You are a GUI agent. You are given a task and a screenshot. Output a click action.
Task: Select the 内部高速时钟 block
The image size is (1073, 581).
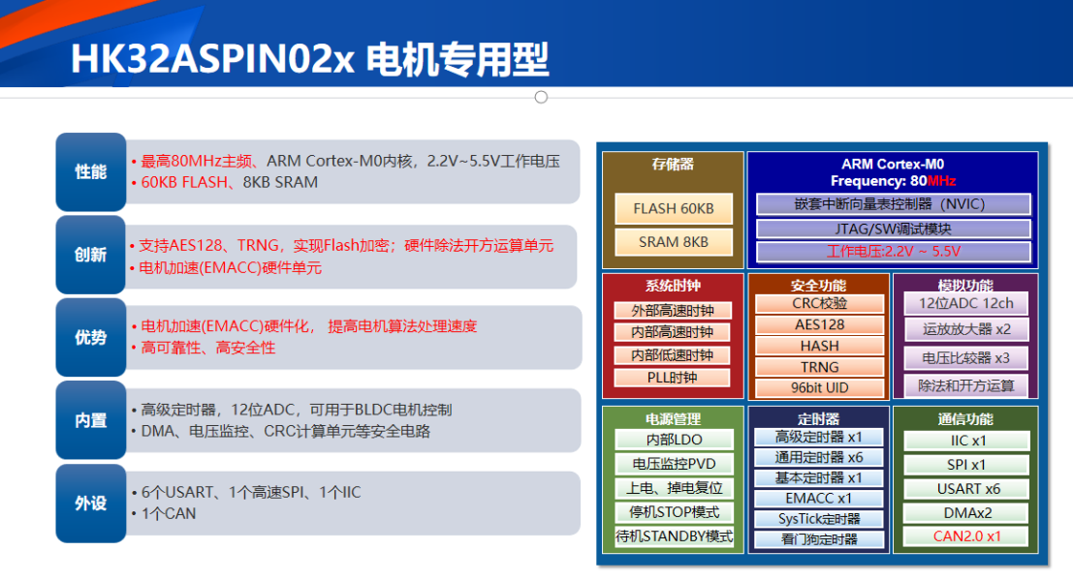point(672,332)
